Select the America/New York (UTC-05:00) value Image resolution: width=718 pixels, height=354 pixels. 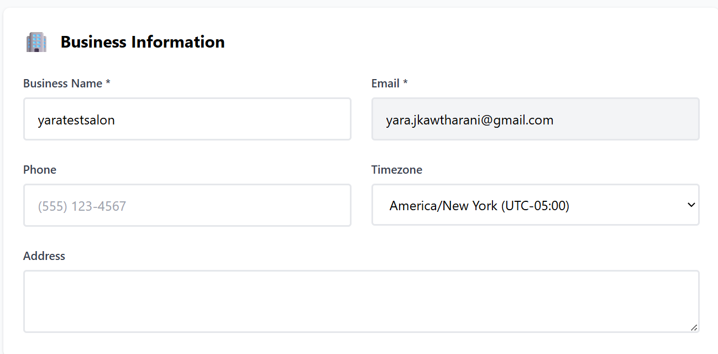click(479, 206)
